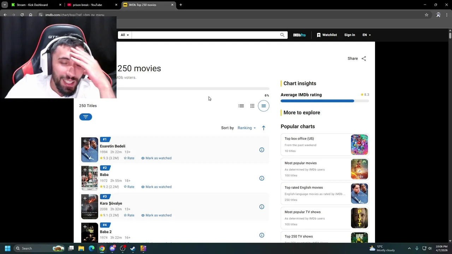
Task: Click the page vertical scrollbar thumb
Action: tap(450, 35)
